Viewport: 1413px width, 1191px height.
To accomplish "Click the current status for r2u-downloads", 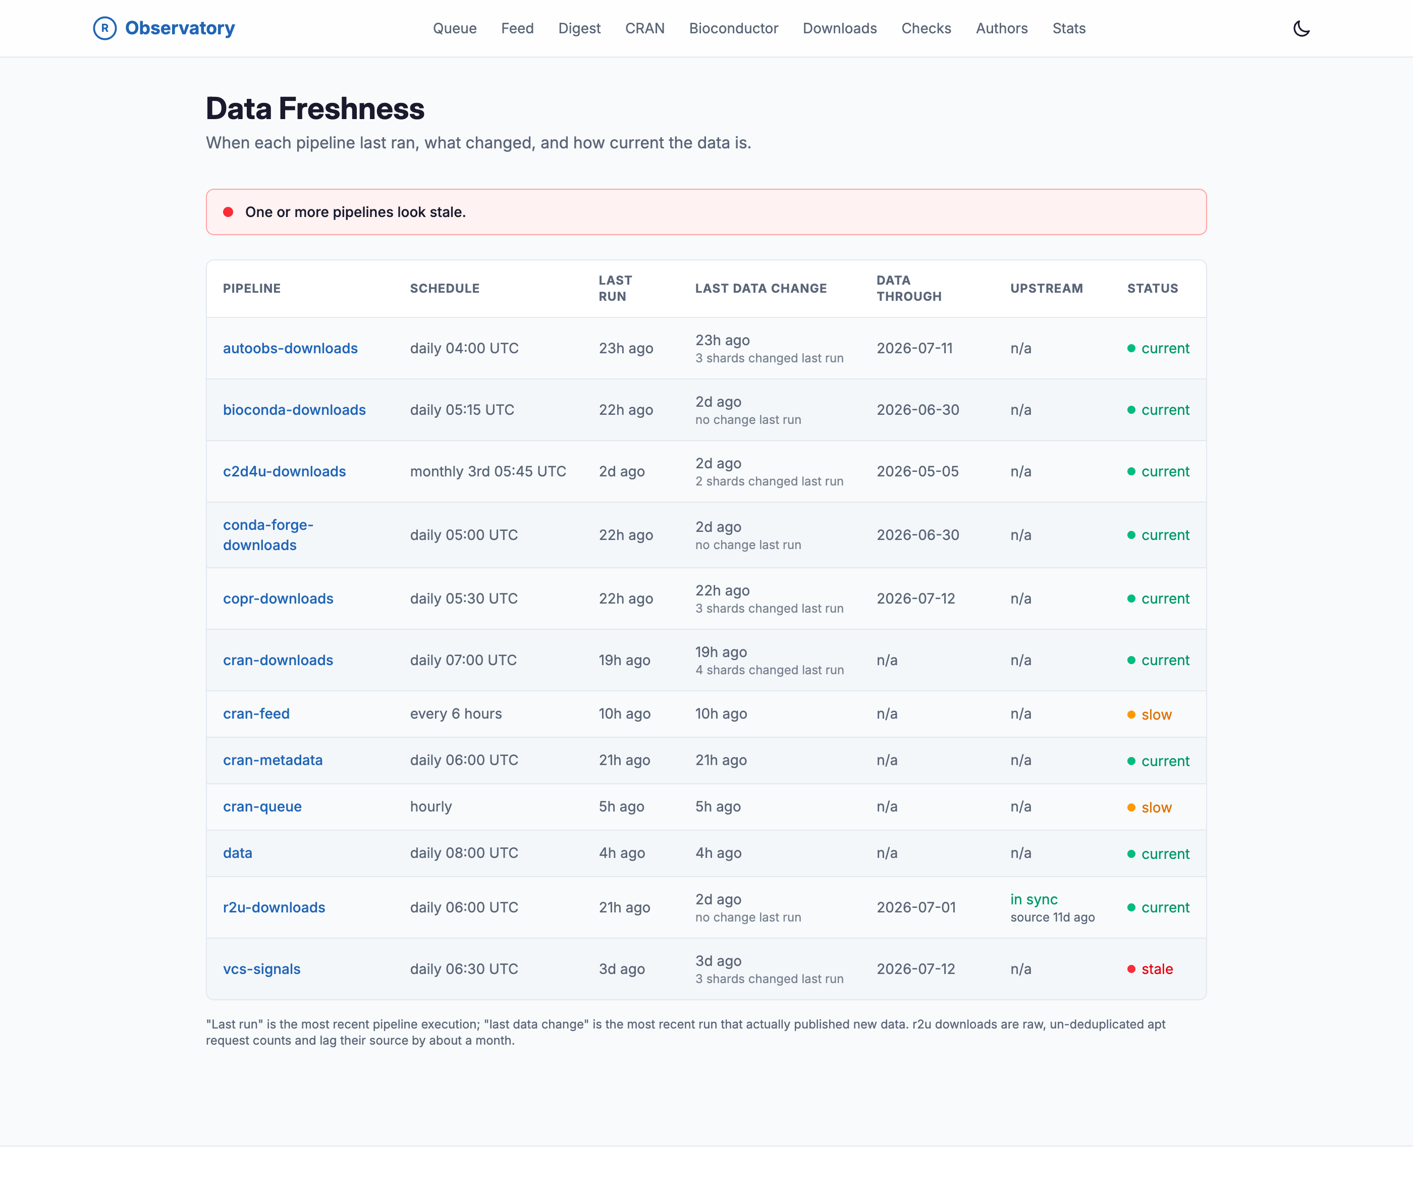I will coord(1159,907).
